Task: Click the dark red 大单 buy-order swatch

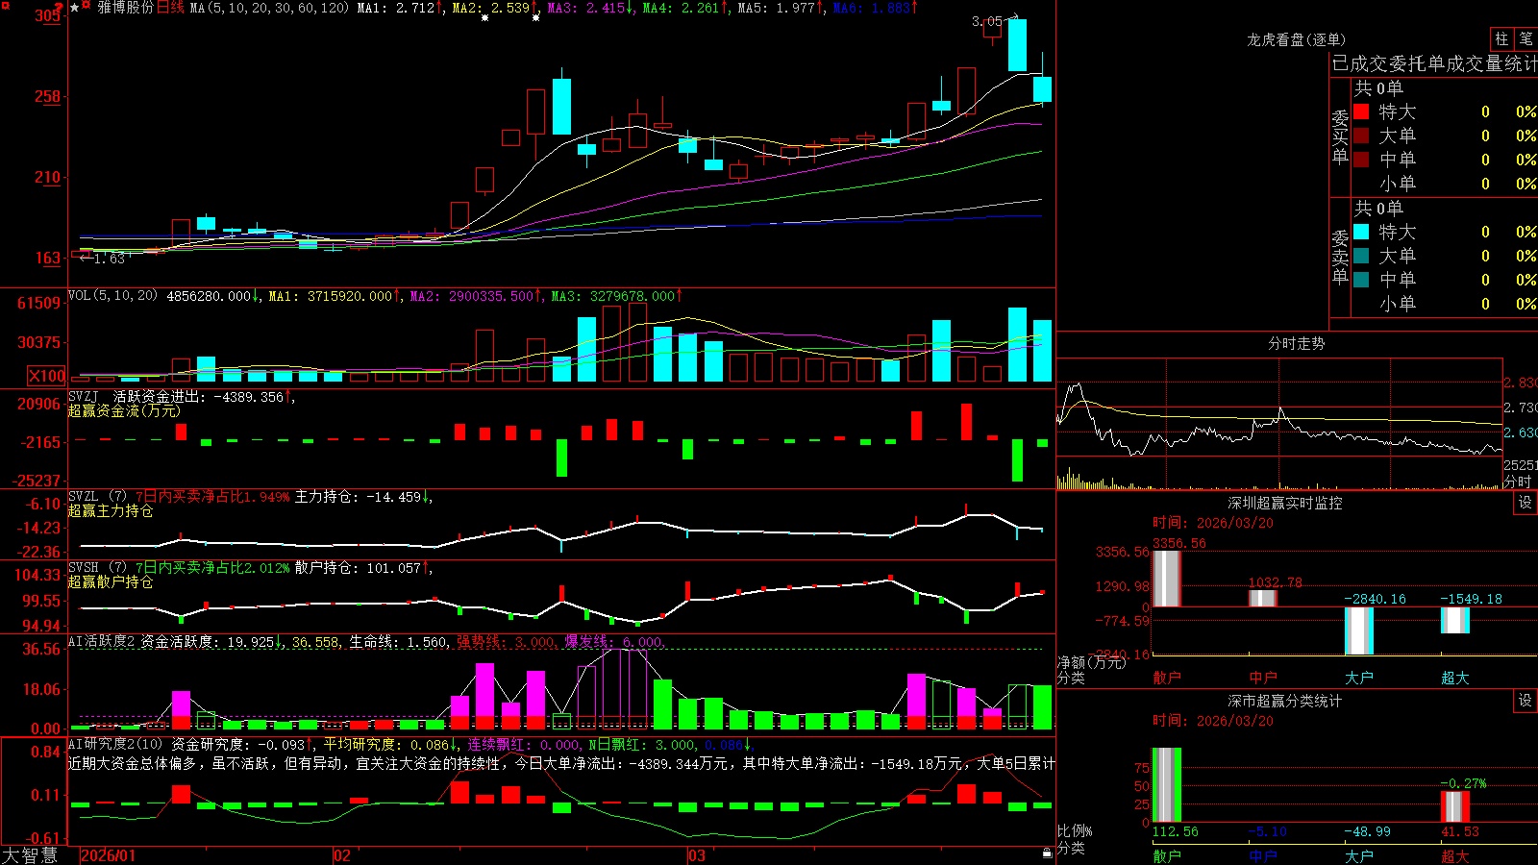Action: [1361, 136]
